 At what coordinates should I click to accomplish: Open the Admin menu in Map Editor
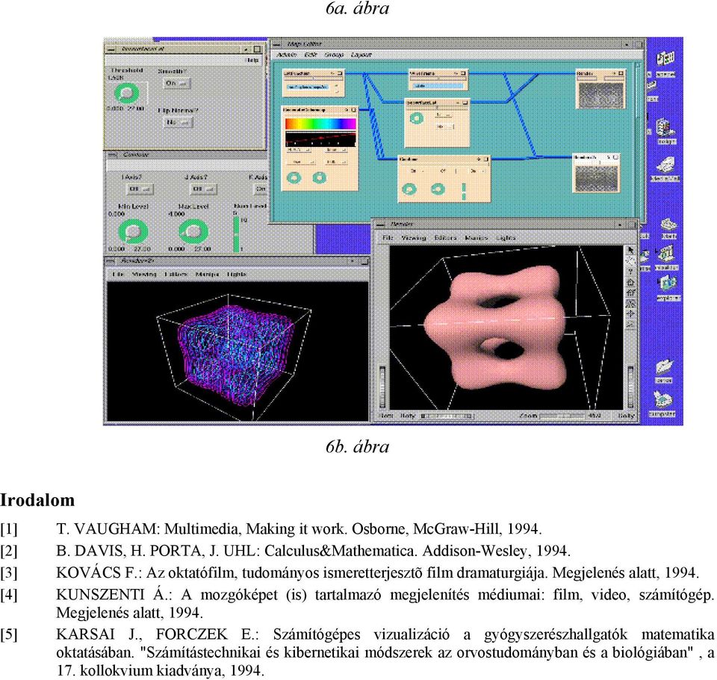[287, 54]
